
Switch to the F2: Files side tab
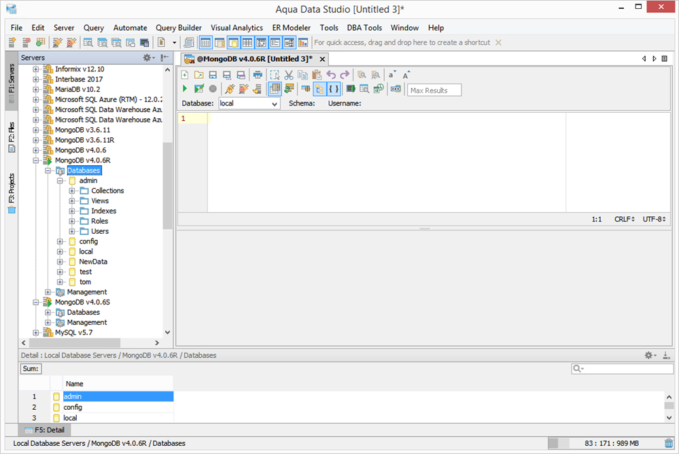[x=12, y=137]
